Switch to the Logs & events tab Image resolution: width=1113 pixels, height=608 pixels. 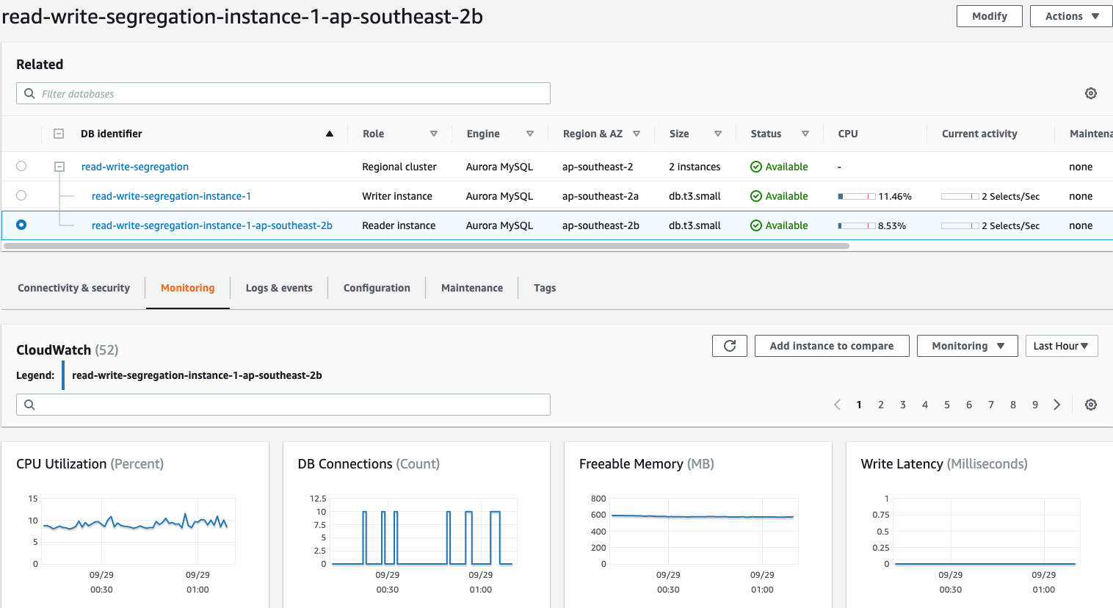point(279,288)
